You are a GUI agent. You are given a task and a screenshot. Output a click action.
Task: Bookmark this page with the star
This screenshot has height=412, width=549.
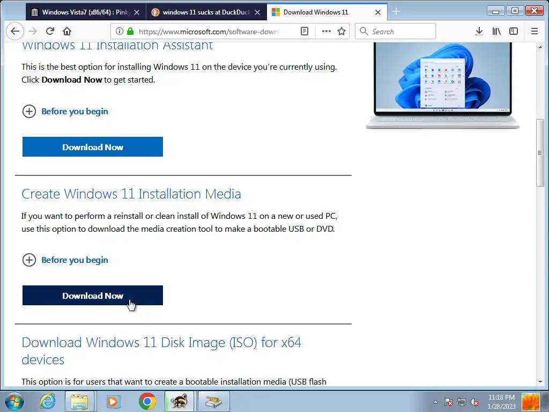pos(342,32)
